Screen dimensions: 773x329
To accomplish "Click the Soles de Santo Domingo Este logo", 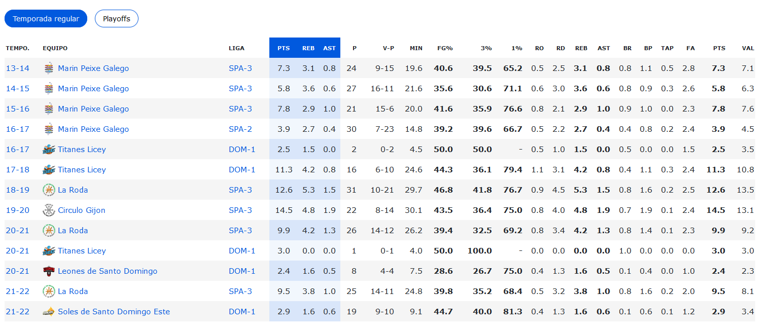I will tap(49, 312).
